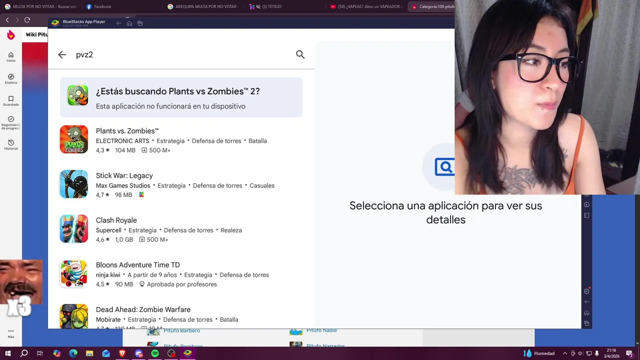The image size is (640, 360).
Task: Open BlueStacks settings gear in side toolbar
Action: coord(587,291)
